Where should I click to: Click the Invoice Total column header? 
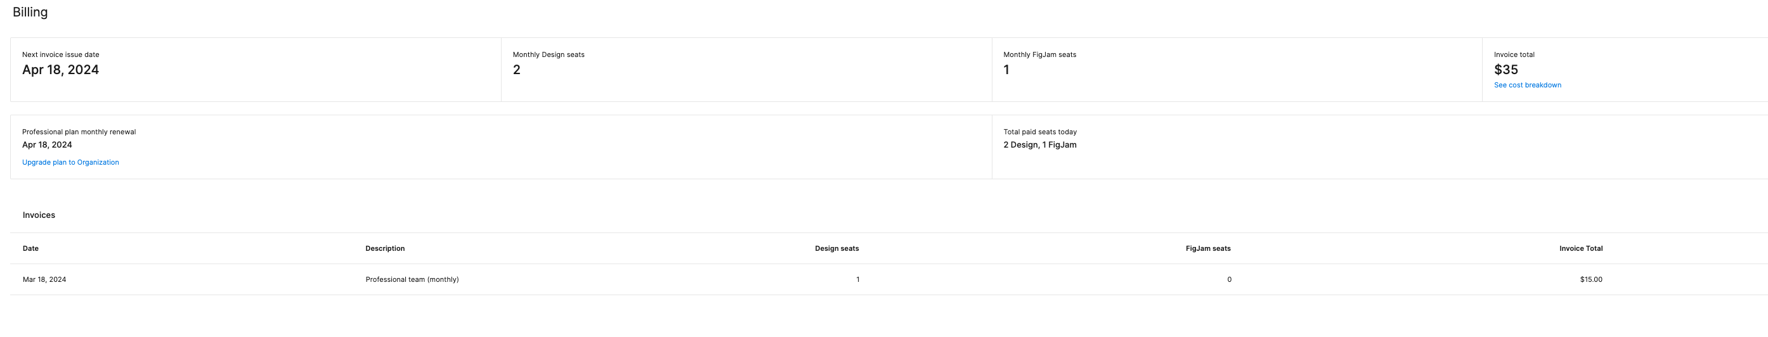pos(1580,249)
